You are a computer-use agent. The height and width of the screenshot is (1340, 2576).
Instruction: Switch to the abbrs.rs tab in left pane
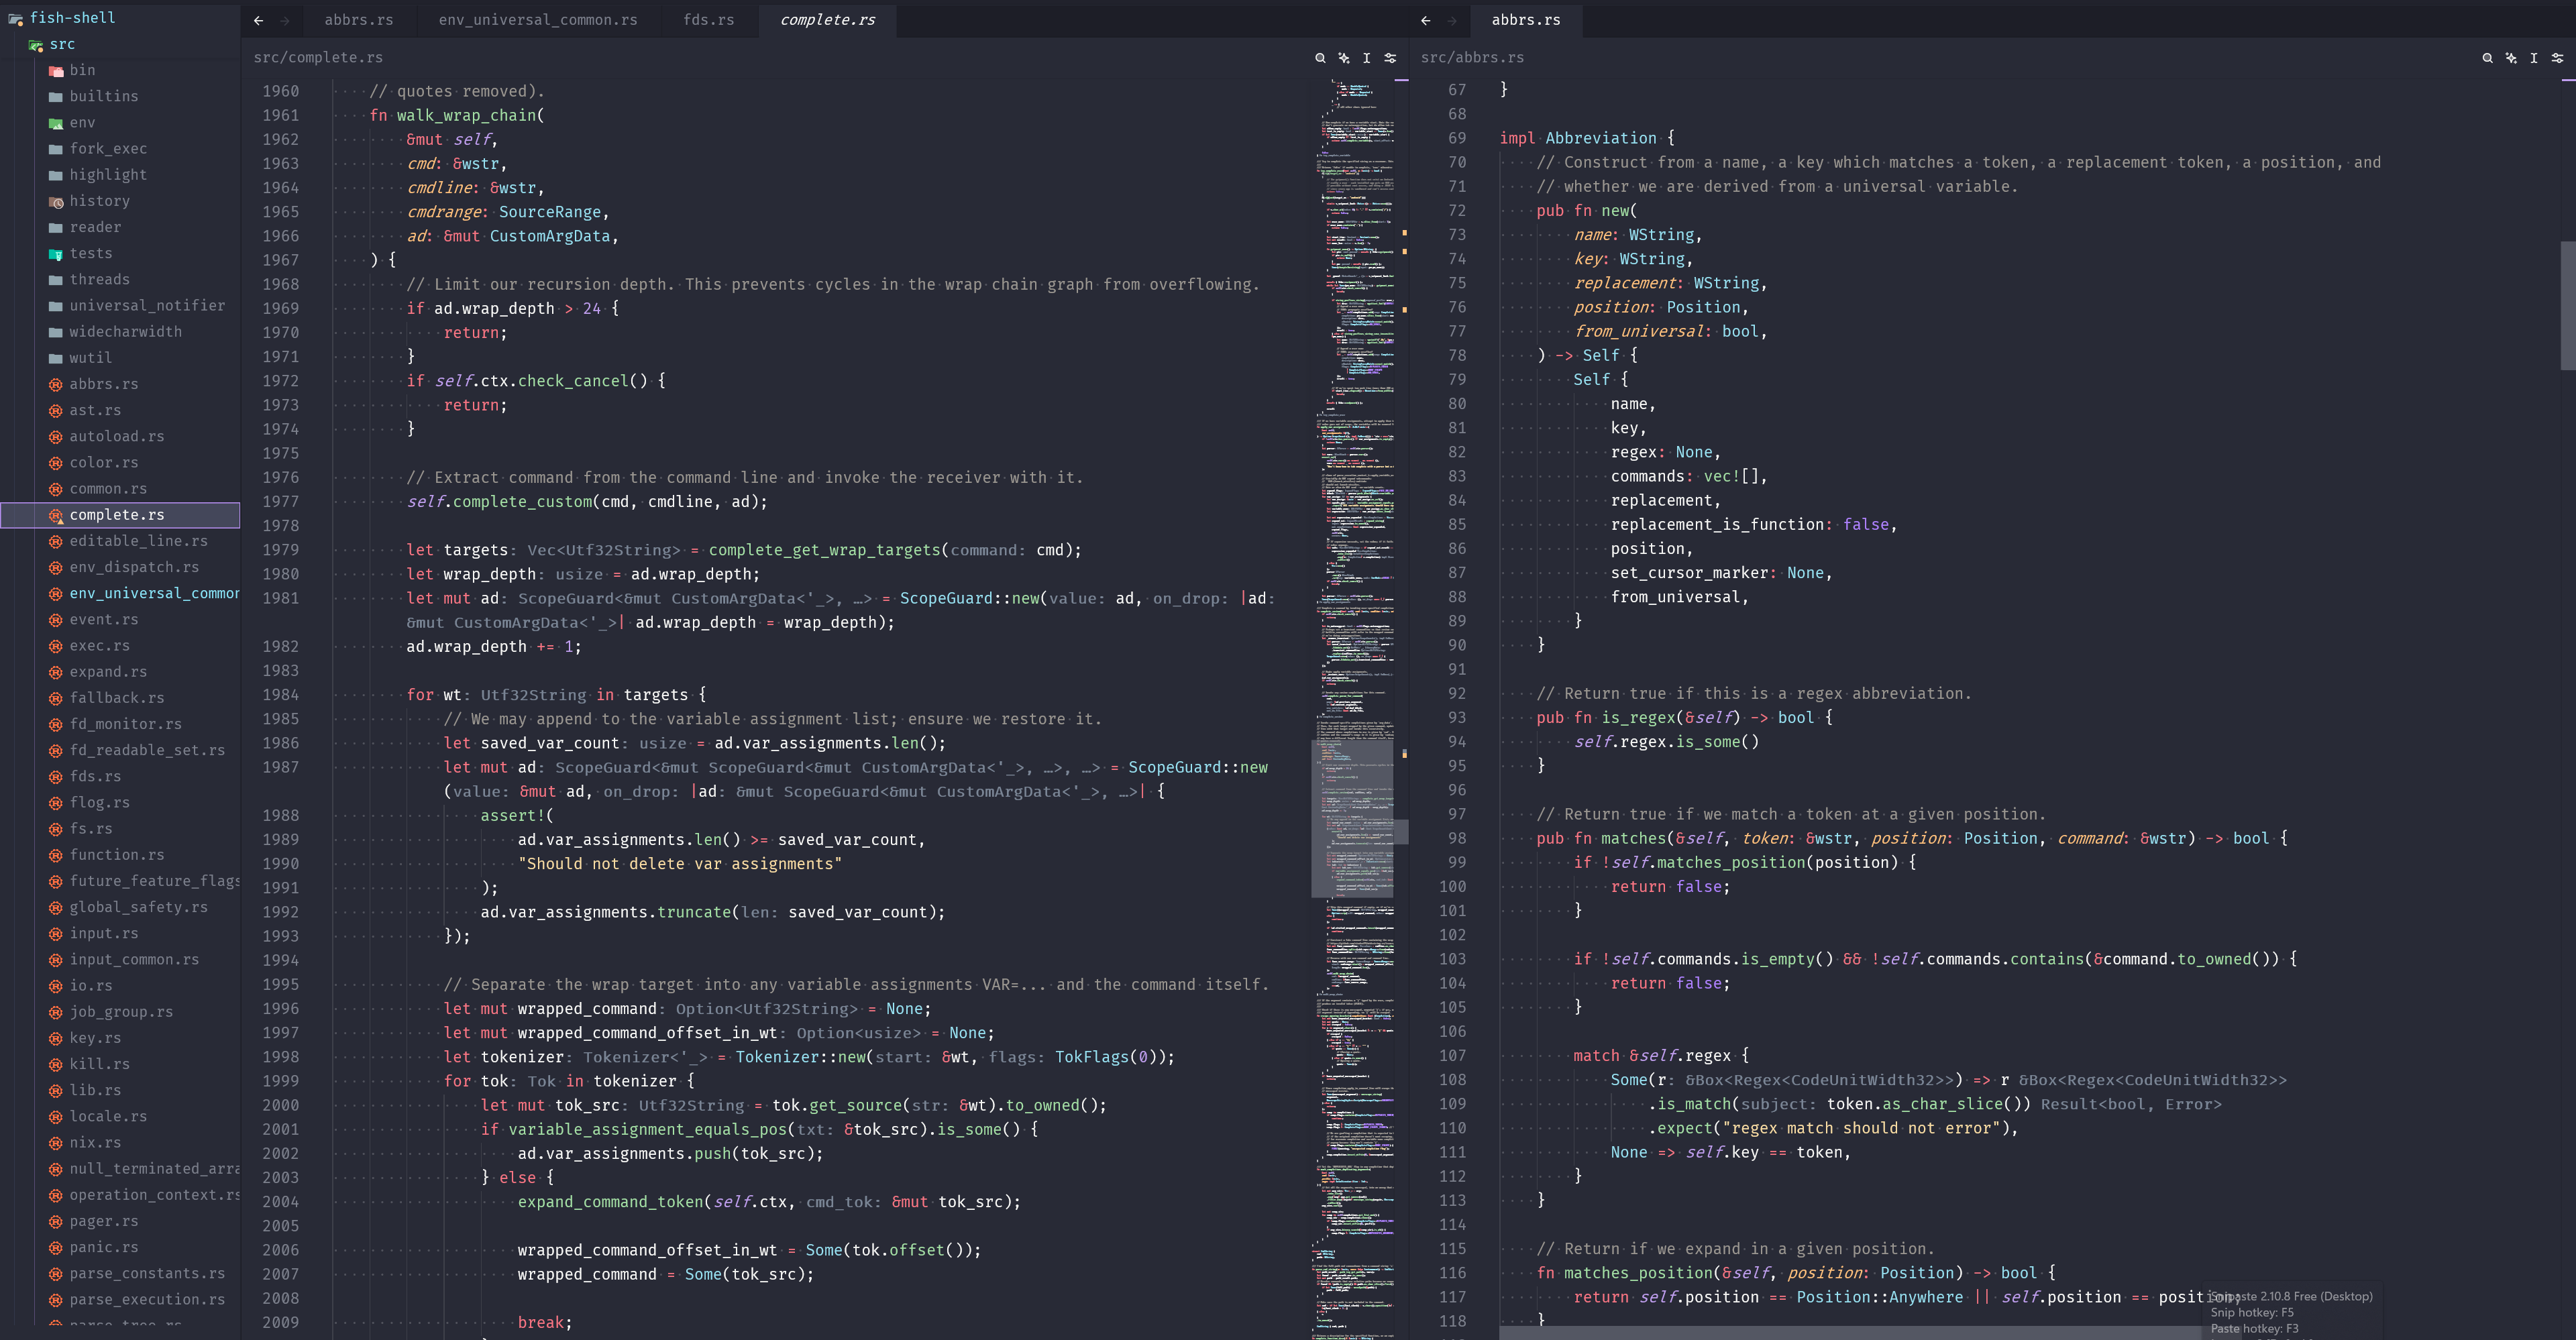click(x=358, y=20)
